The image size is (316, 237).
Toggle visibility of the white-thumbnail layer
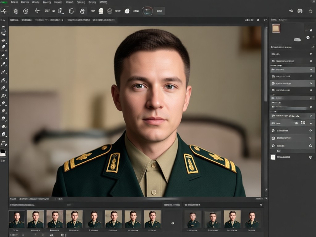310,157
